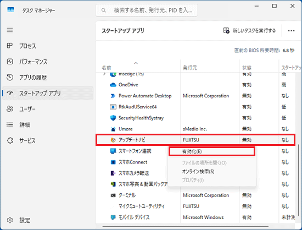Open the hamburger navigation menu
The width and height of the screenshot is (302, 230).
10,30
